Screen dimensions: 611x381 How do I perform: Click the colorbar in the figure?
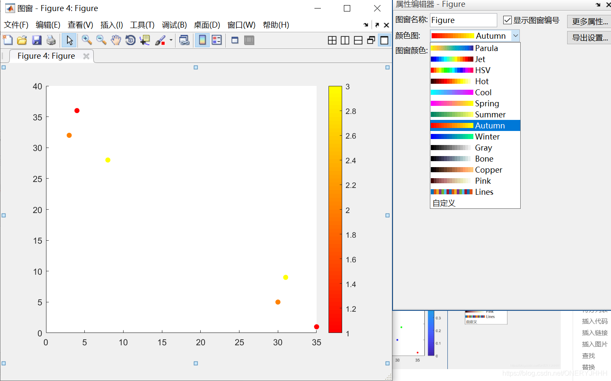(335, 209)
